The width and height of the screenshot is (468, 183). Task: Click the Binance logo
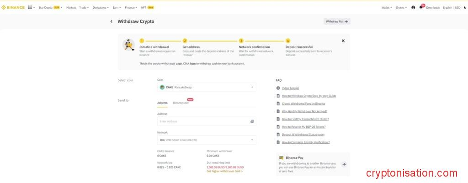14,7
